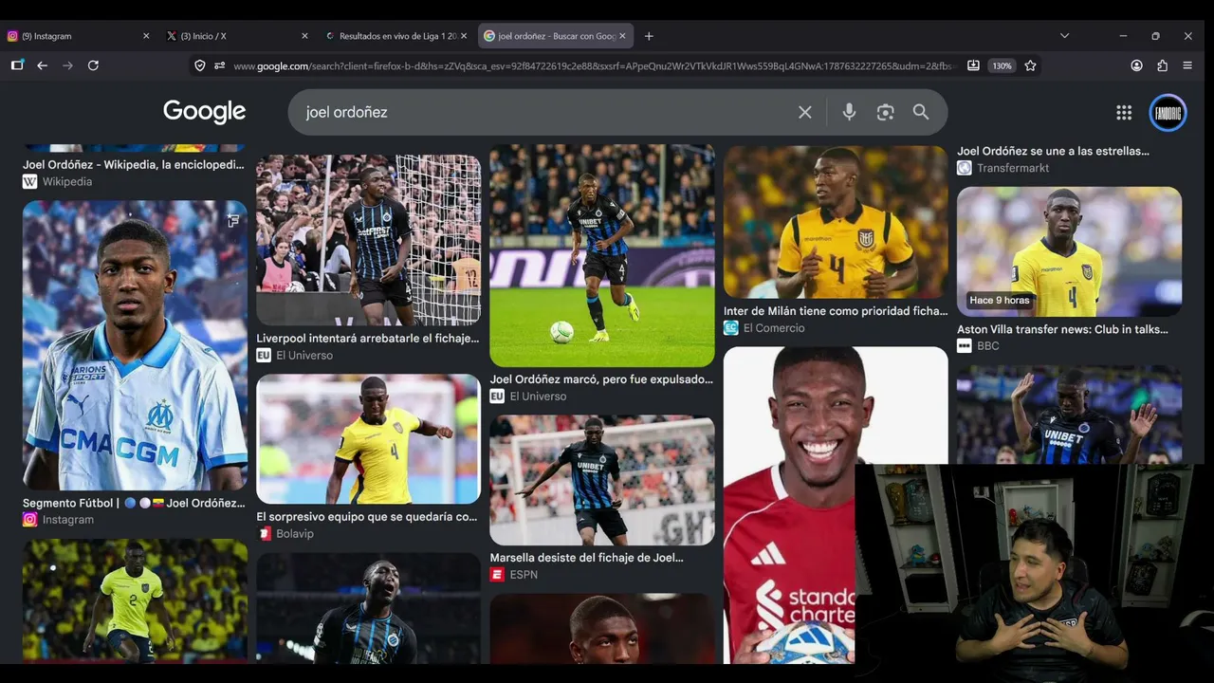This screenshot has height=683, width=1214.
Task: Expand the list all tabs dropdown
Action: pyautogui.click(x=1064, y=36)
